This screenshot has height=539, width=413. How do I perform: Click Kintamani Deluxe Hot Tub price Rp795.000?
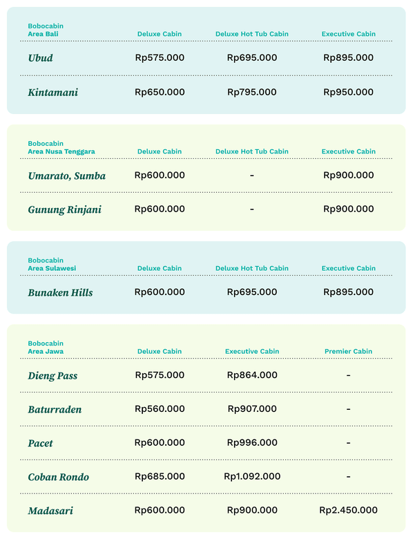[x=252, y=92]
